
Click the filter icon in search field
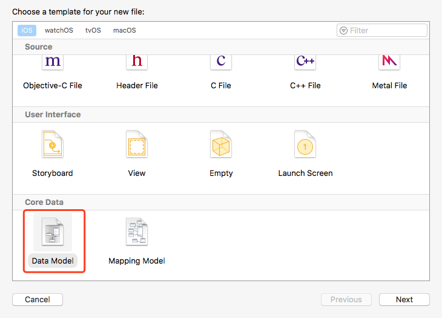coord(343,30)
